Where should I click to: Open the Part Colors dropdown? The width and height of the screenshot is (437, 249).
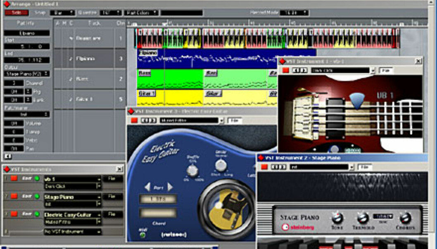141,13
